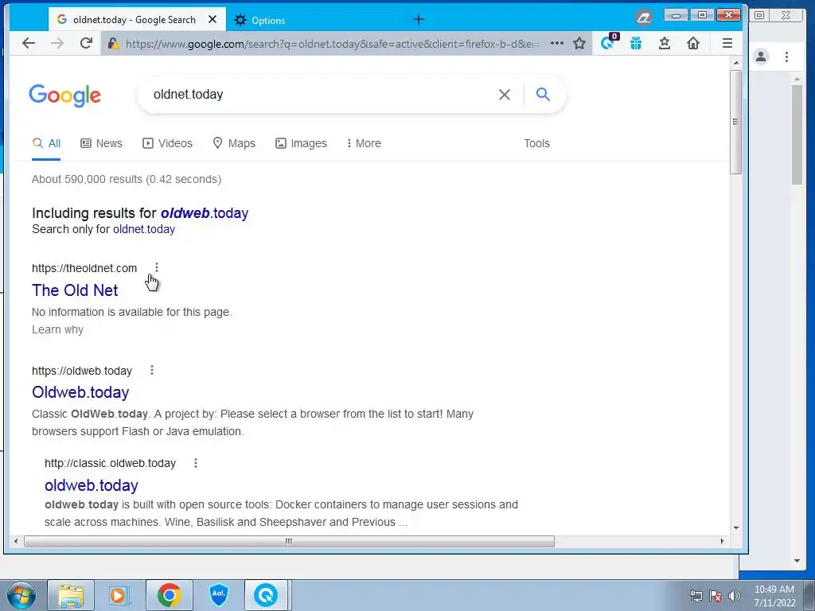This screenshot has height=611, width=815.
Task: Open the search Tools options
Action: (x=536, y=143)
